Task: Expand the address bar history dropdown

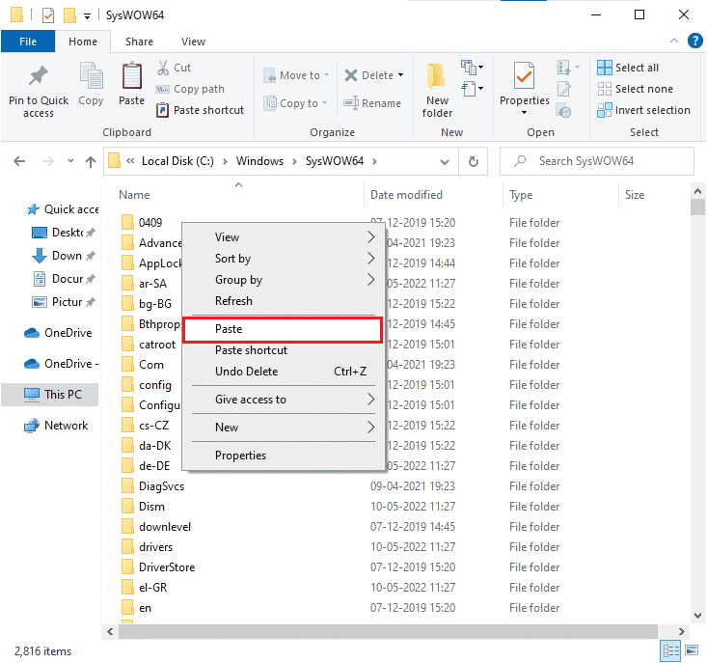Action: tap(444, 161)
